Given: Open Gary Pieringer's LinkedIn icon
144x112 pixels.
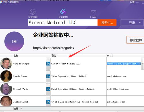Looking at the screenshot, I should coord(48,64).
